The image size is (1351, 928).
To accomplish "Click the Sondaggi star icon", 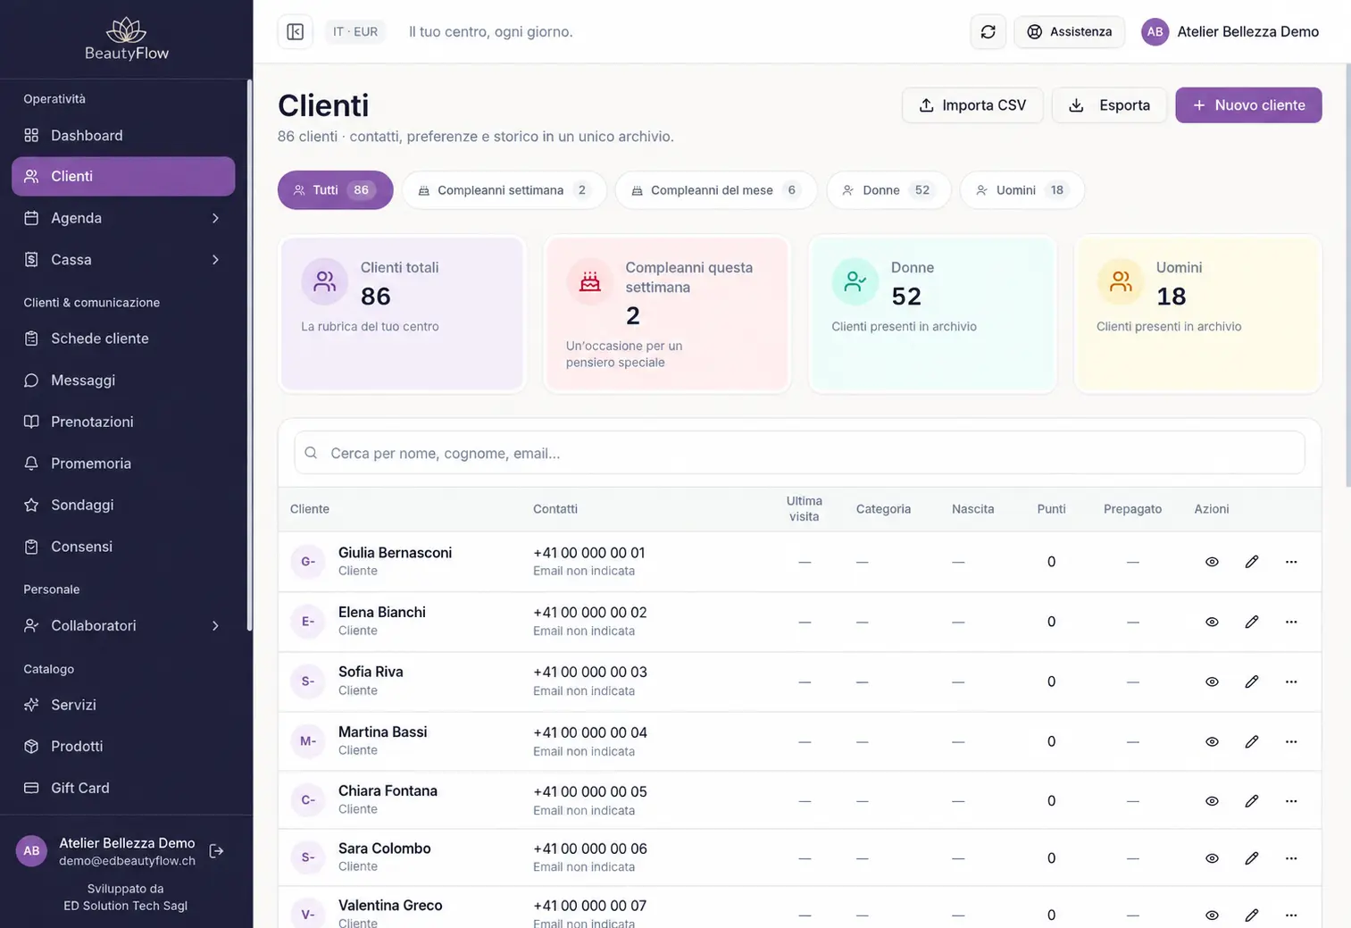I will tap(31, 505).
